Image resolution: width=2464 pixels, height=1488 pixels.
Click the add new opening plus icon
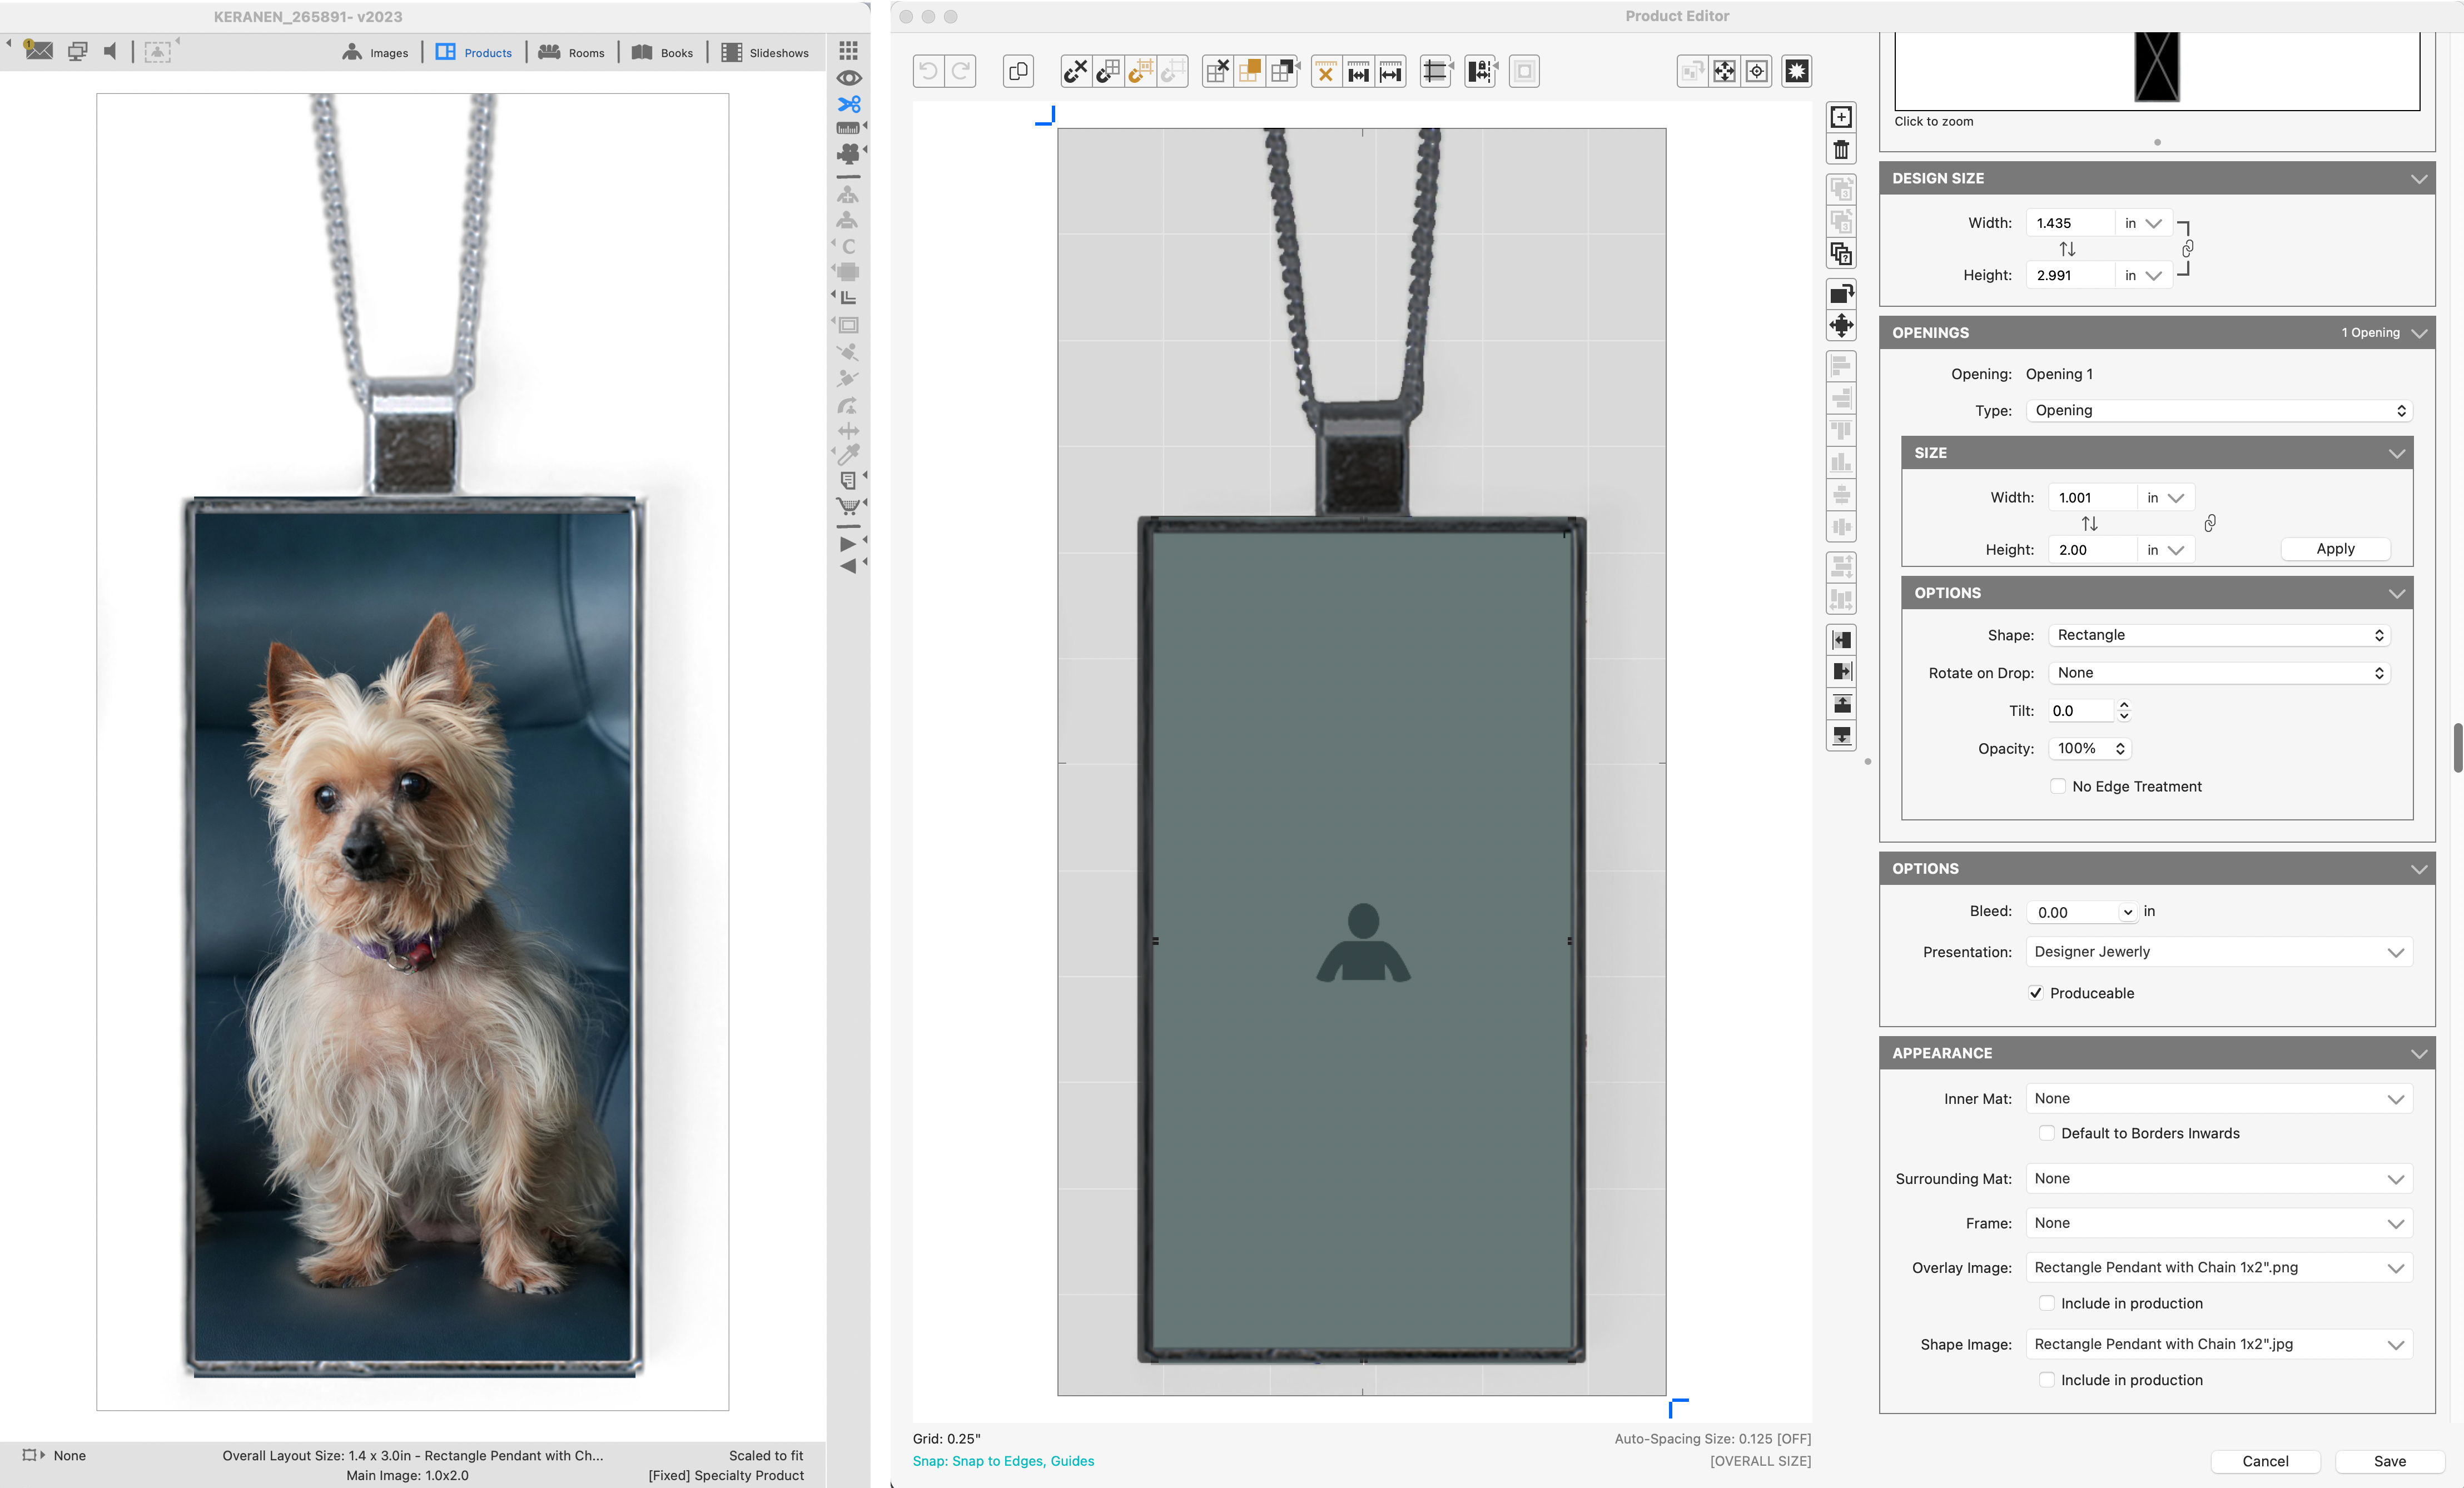(x=1841, y=117)
